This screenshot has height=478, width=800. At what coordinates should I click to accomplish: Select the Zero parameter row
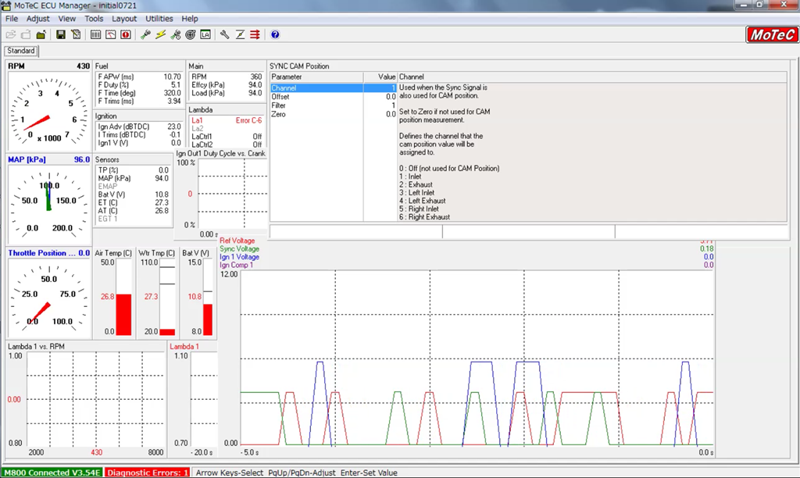(x=333, y=114)
